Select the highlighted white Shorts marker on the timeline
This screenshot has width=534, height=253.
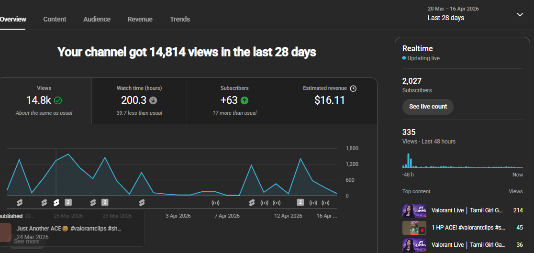coord(56,202)
